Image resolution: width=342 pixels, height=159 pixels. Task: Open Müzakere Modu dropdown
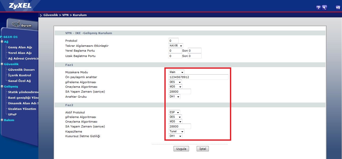pos(176,72)
